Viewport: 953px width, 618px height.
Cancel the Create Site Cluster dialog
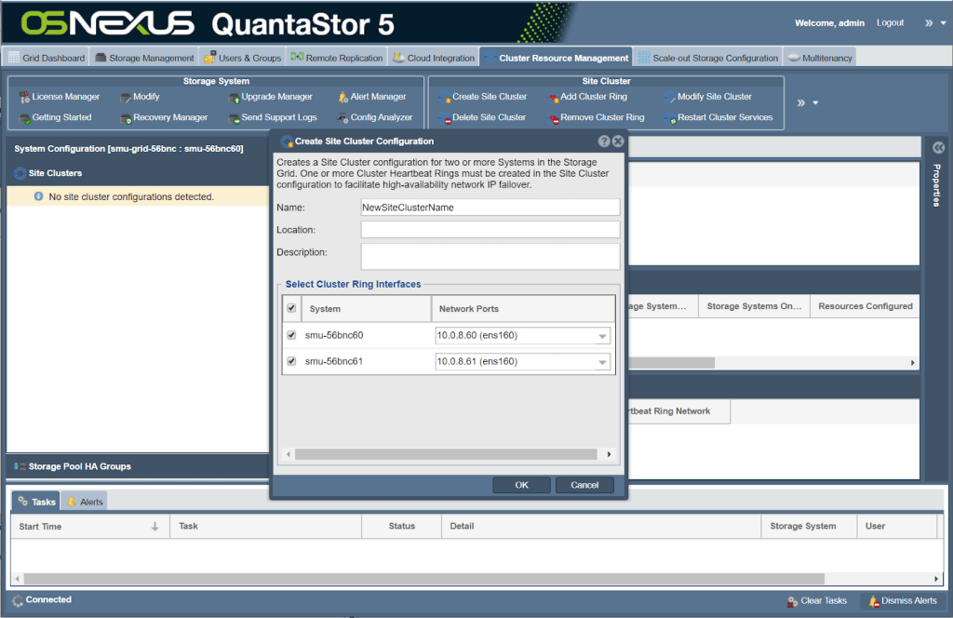[x=584, y=485]
